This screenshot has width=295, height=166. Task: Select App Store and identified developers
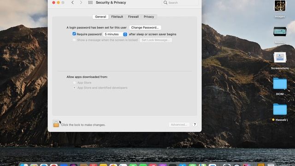[x=74, y=88]
